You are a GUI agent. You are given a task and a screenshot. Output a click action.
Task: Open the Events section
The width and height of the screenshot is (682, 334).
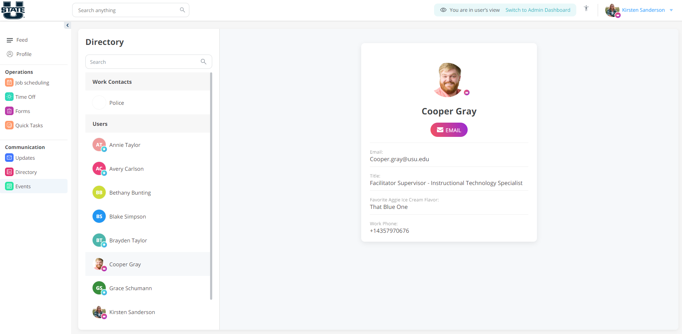23,186
